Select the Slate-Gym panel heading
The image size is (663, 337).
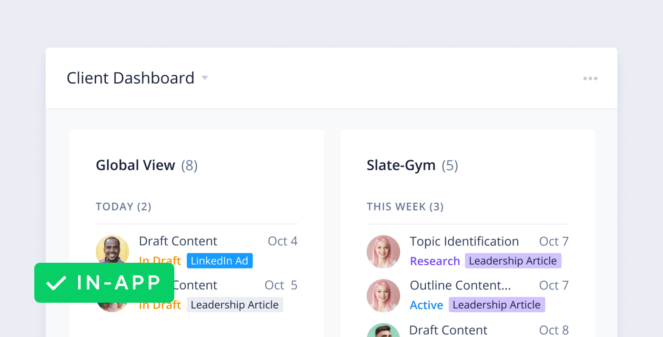401,165
